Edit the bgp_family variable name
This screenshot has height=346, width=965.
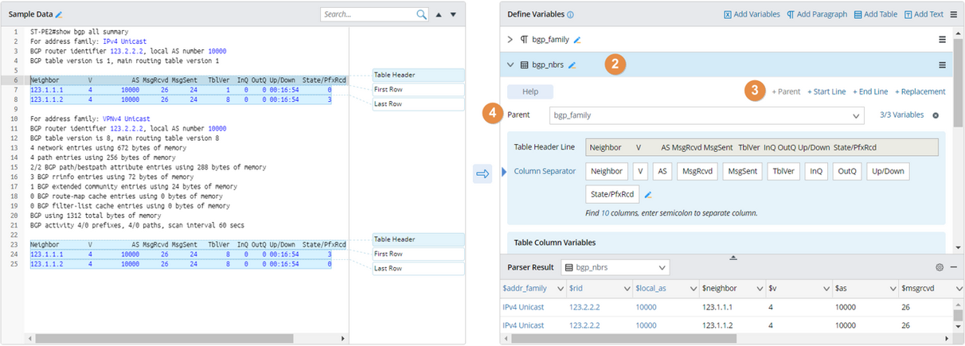pos(577,39)
